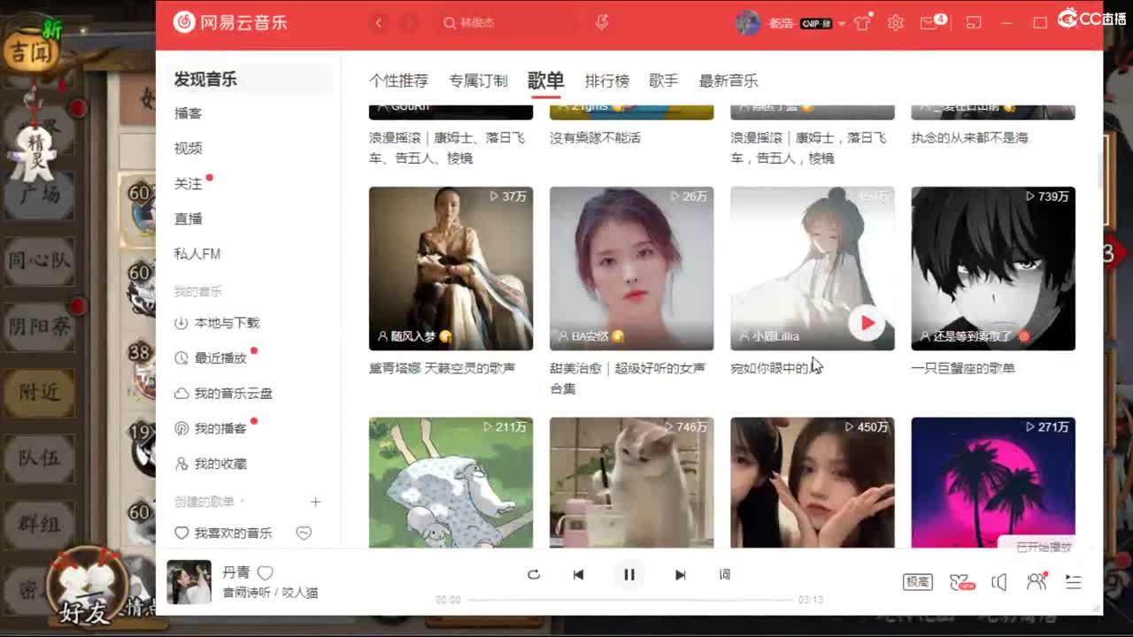Click the 没有樂隊不能活 playlist title
The image size is (1133, 637).
tap(595, 138)
